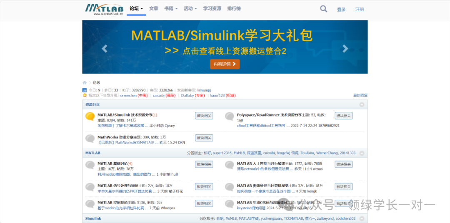Click 板块相关 for MATLAB 控制系统
This screenshot has height=223, width=450.
204,203
